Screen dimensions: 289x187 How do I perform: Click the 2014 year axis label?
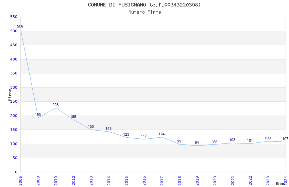coord(109,181)
